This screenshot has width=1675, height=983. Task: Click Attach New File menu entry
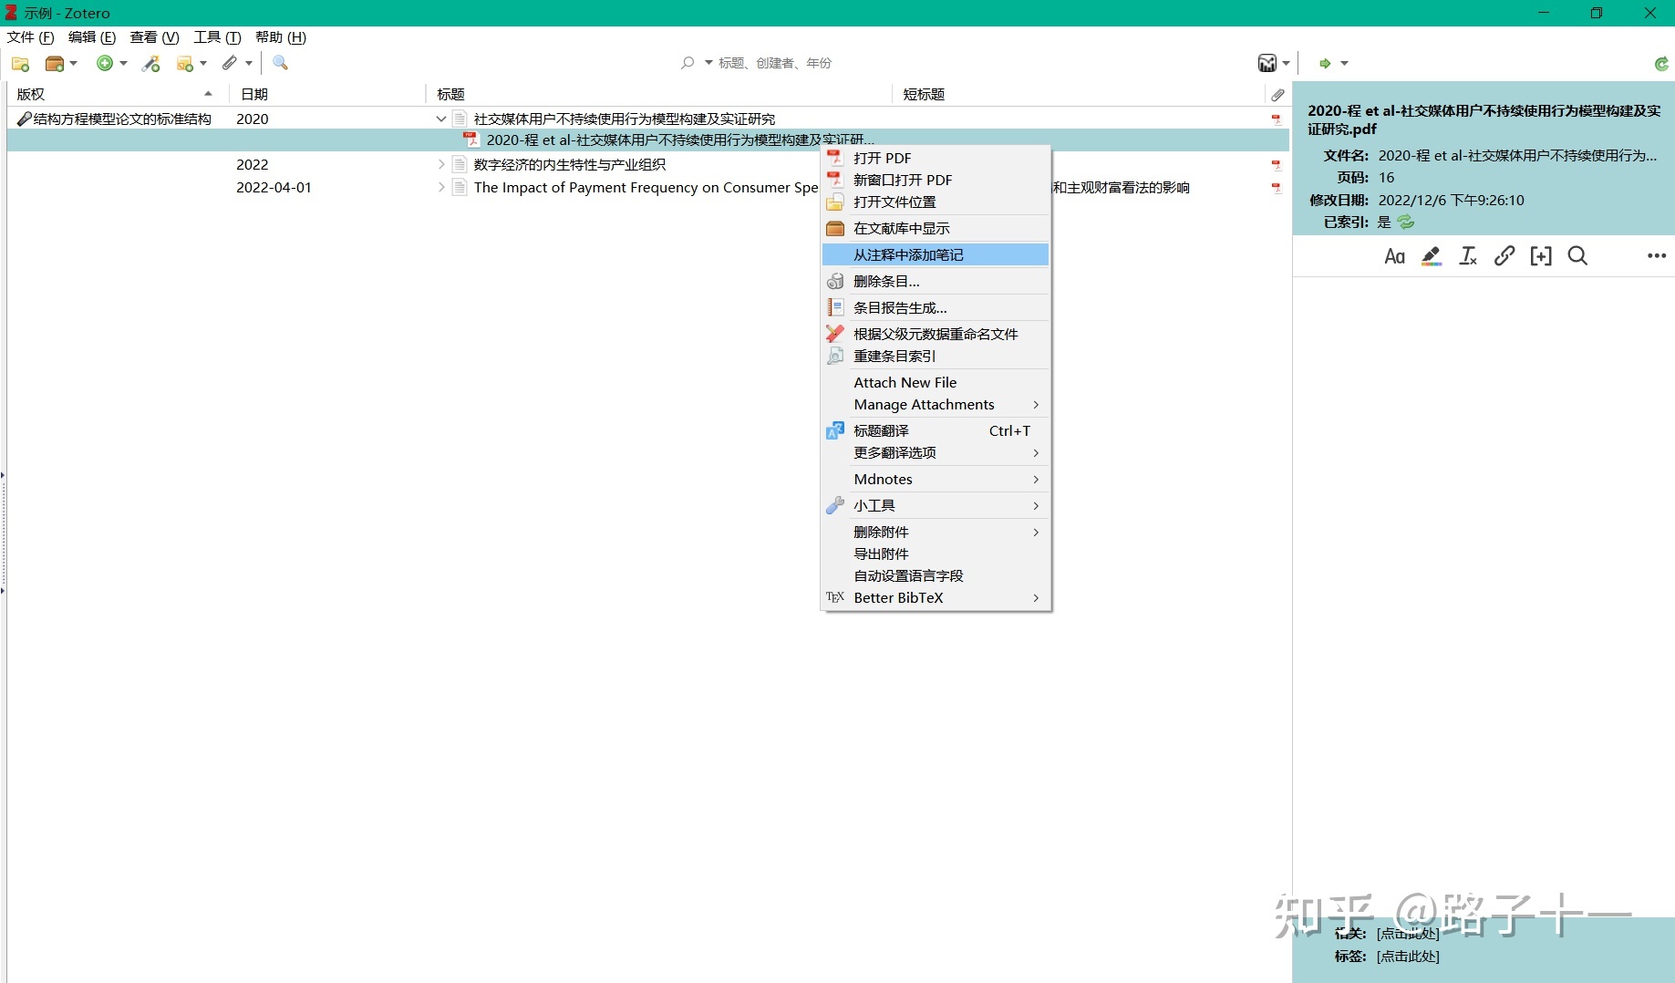coord(936,382)
